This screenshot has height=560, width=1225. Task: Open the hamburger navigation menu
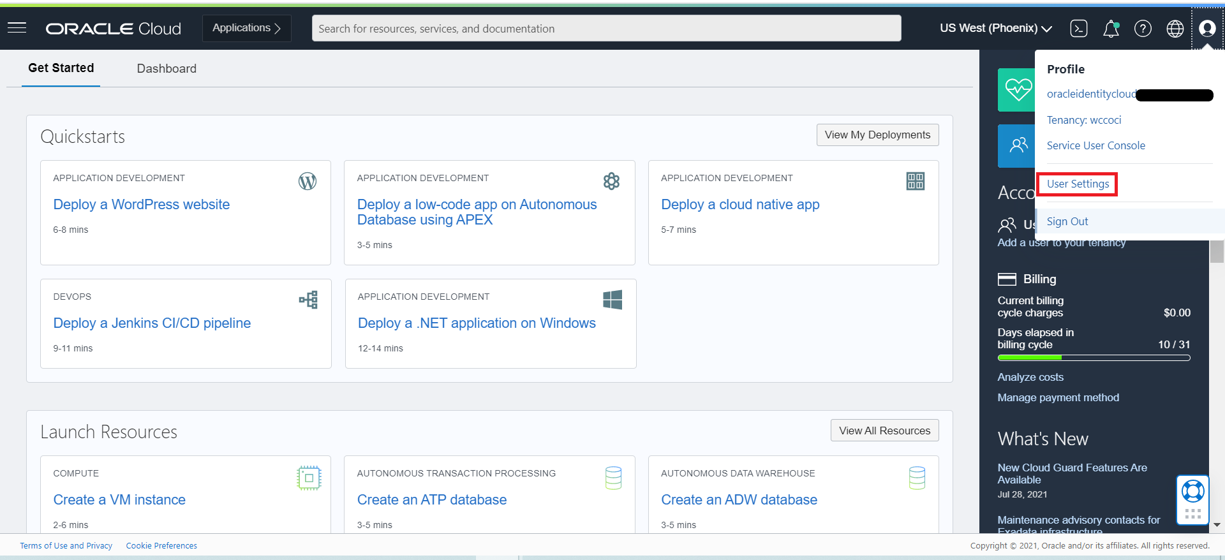17,28
